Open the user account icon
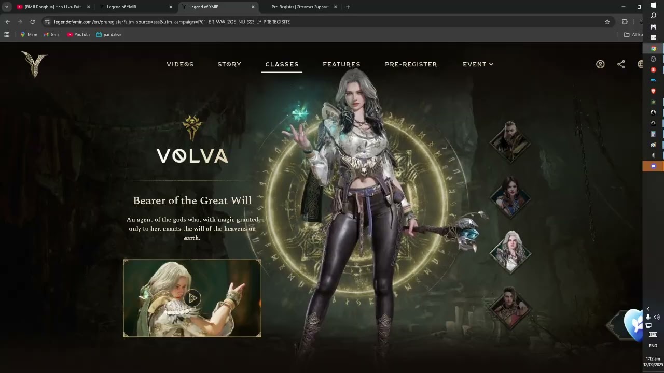664x373 pixels. click(x=600, y=64)
